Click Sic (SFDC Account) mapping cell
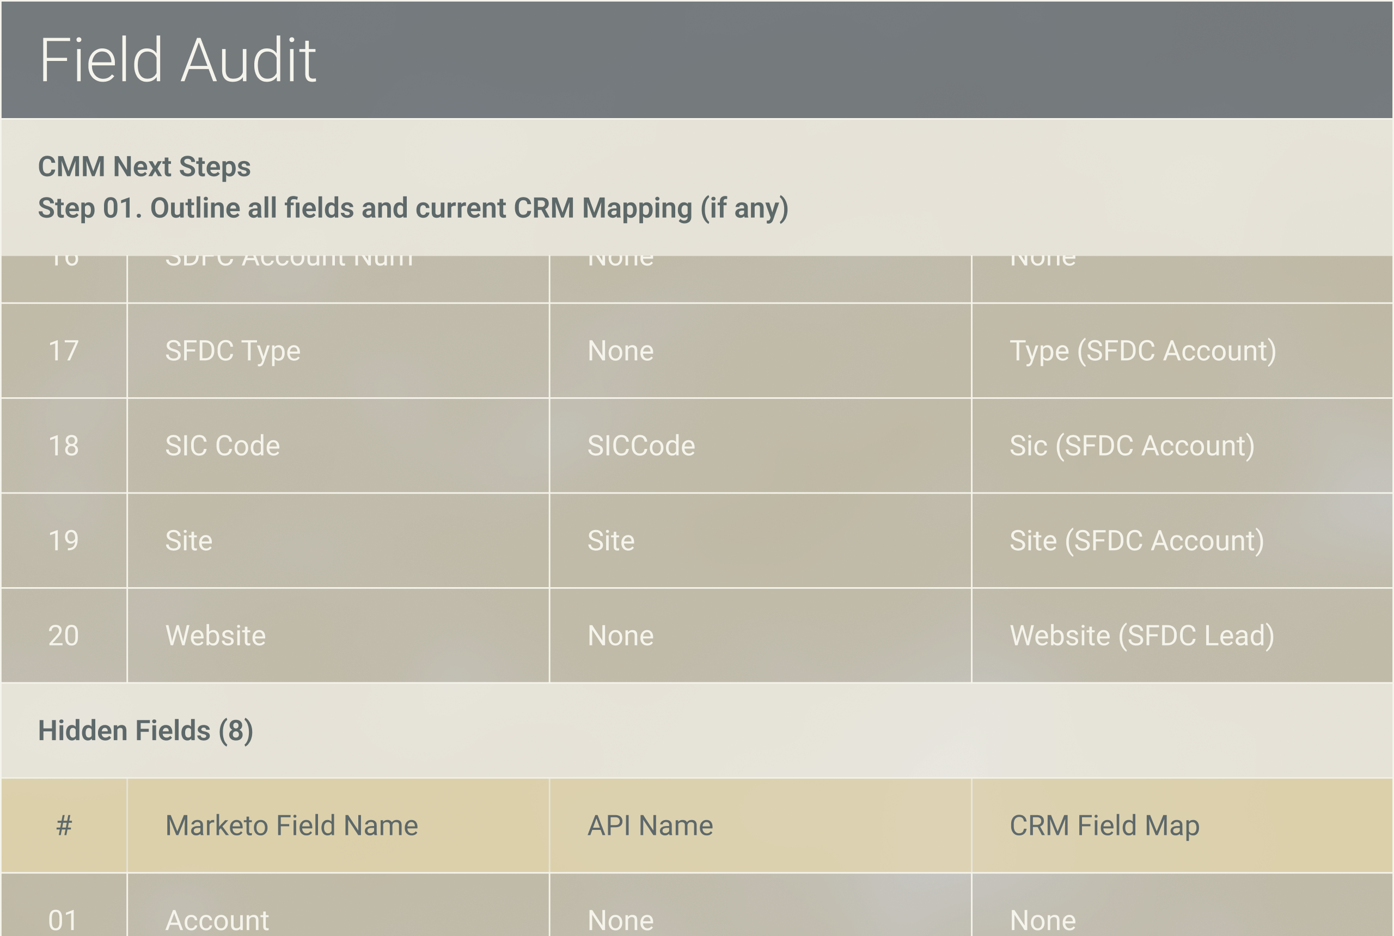Image resolution: width=1394 pixels, height=936 pixels. tap(1131, 446)
